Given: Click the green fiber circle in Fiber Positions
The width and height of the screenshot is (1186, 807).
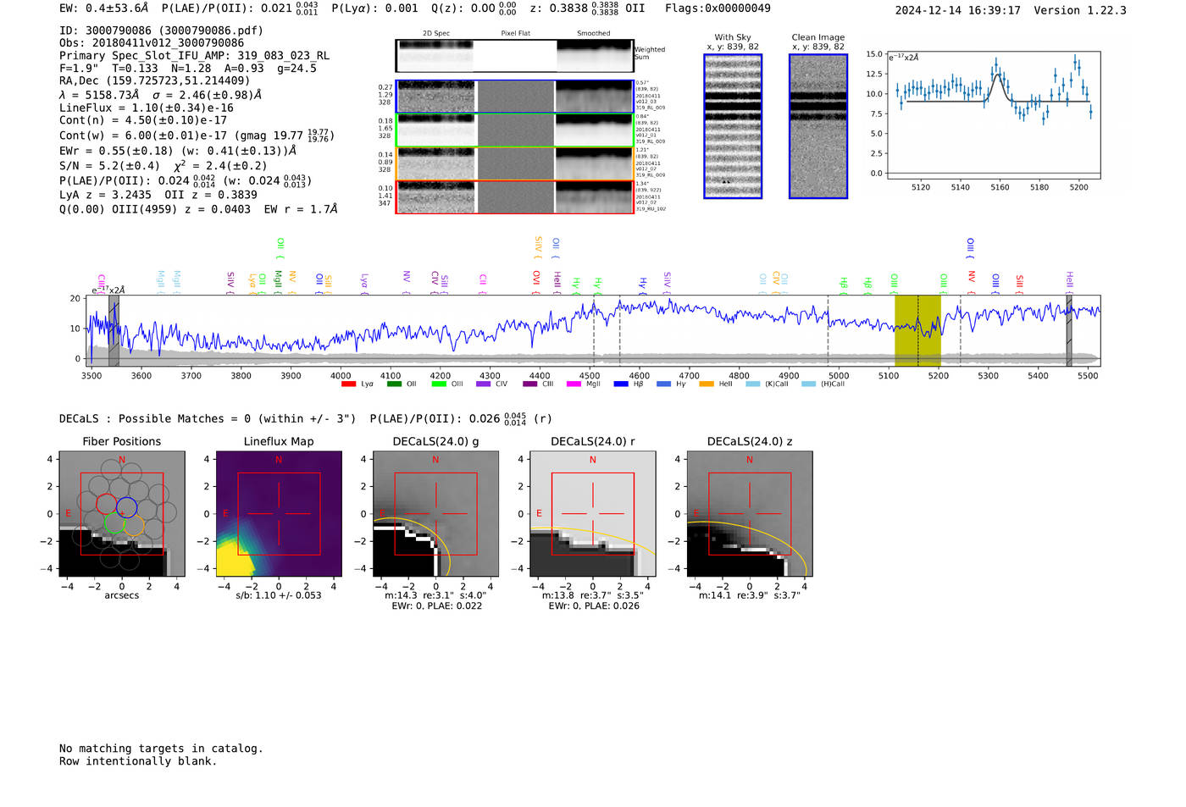Looking at the screenshot, I should (114, 523).
